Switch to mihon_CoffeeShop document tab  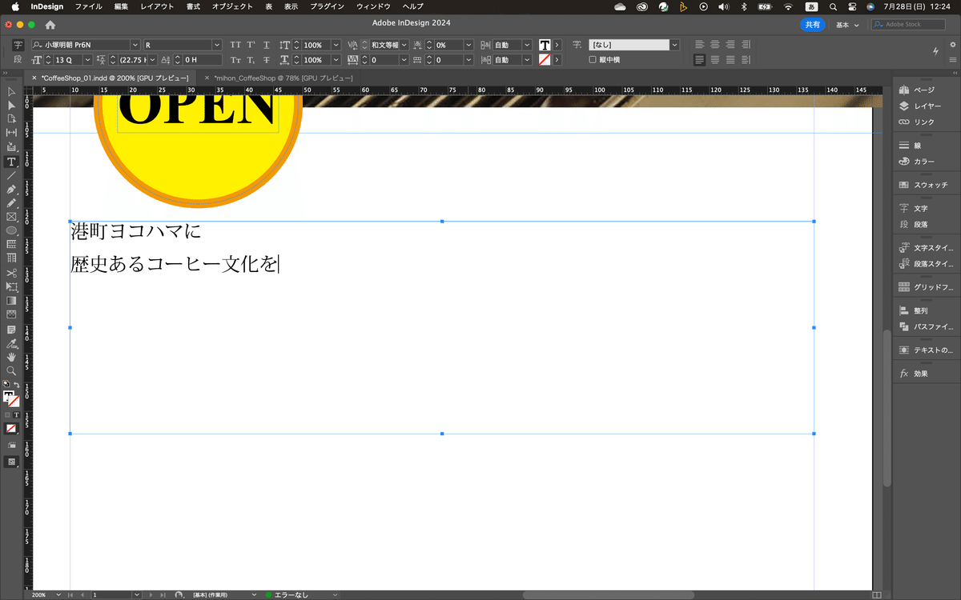click(x=283, y=78)
